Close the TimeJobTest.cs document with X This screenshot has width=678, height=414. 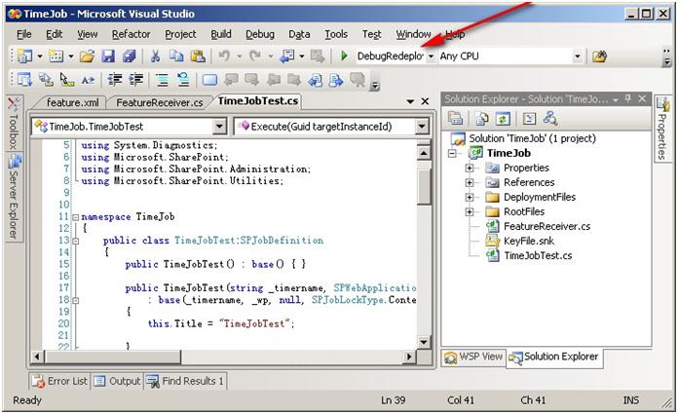[425, 101]
